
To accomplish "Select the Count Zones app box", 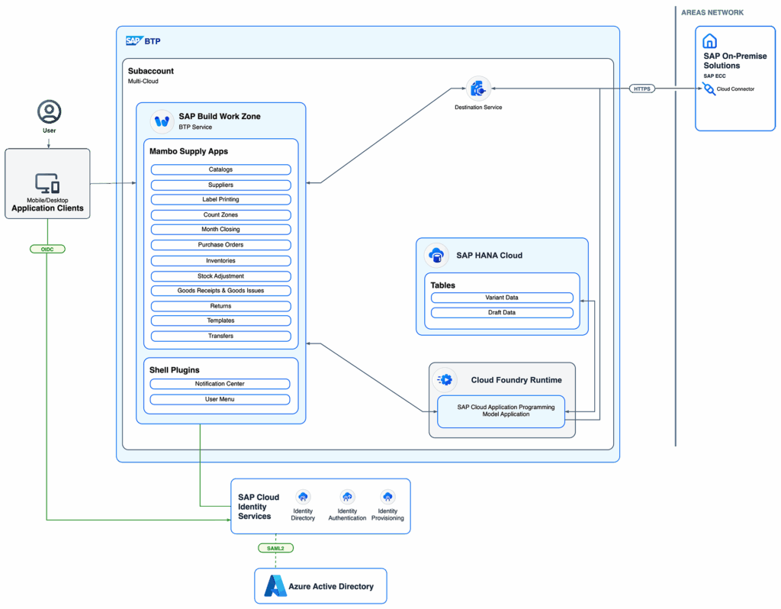I will click(220, 214).
